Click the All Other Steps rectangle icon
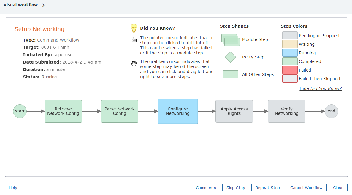 click(x=231, y=74)
